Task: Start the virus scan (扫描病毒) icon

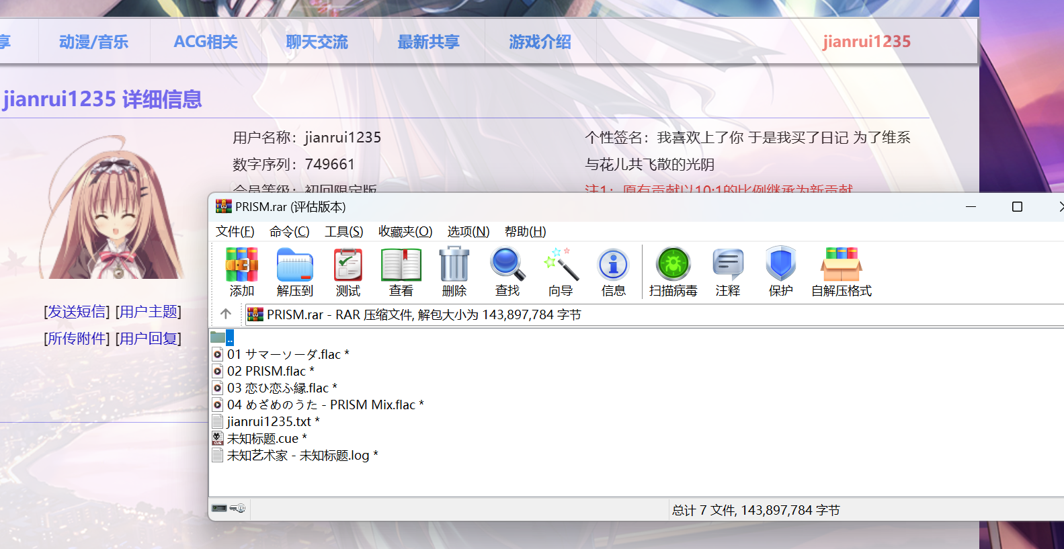Action: pyautogui.click(x=673, y=272)
